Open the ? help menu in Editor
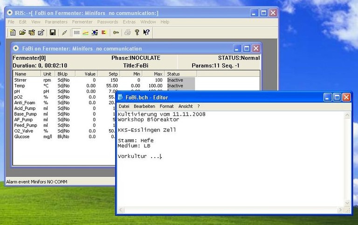 tap(199, 106)
